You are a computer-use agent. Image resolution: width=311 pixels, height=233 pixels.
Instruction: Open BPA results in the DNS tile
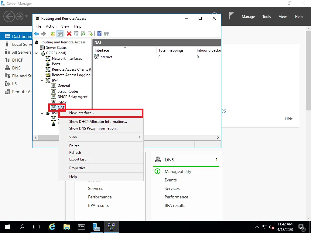pyautogui.click(x=175, y=205)
